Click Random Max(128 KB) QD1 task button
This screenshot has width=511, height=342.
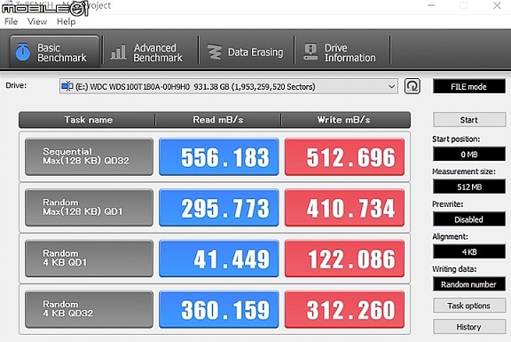point(89,208)
